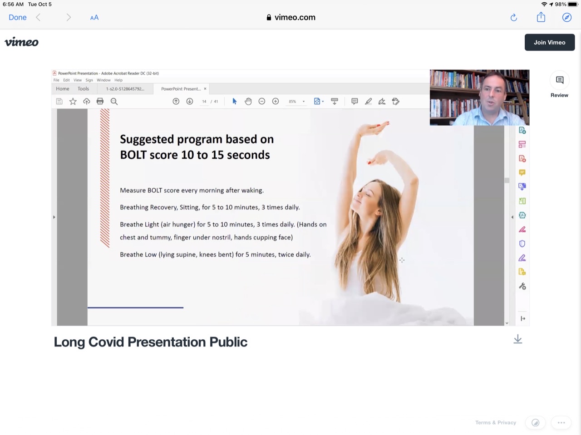Viewport: 581px width, 435px height.
Task: Open the AA text size menu
Action: point(94,17)
